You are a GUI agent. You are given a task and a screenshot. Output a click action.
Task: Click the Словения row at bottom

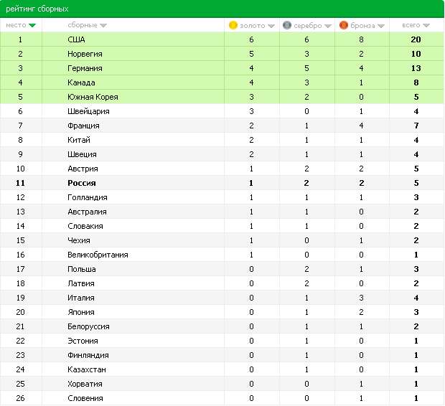(222, 398)
